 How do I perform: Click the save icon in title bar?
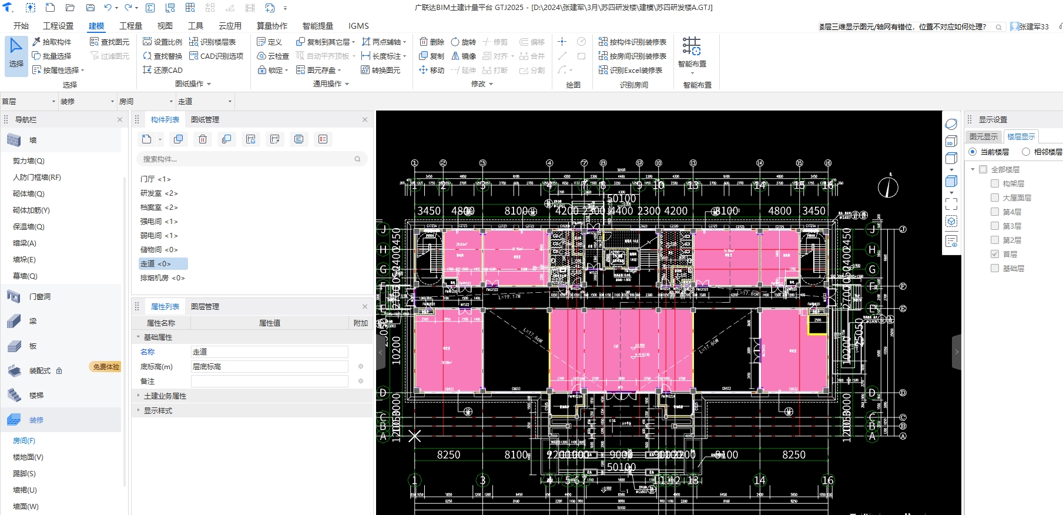pyautogui.click(x=90, y=8)
